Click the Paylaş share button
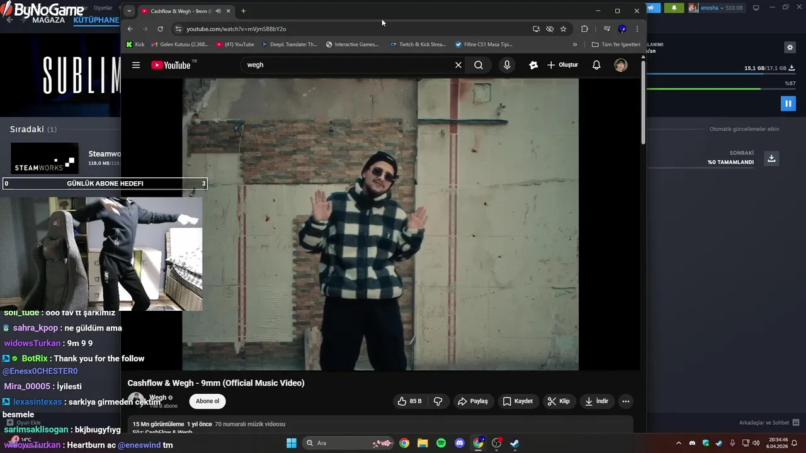Screen dimensions: 806x453 pyautogui.click(x=473, y=401)
